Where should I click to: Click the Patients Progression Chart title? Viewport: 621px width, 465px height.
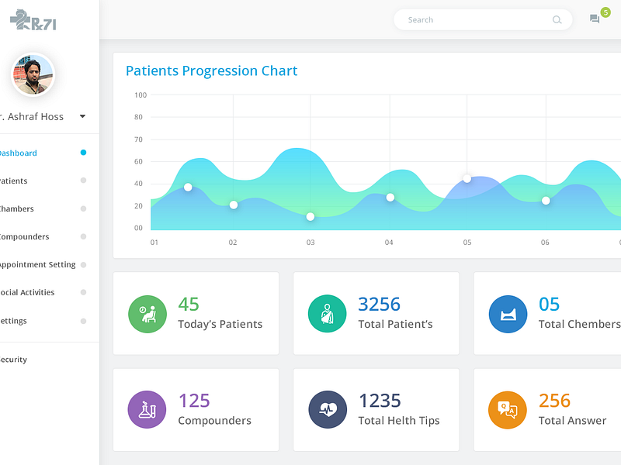click(211, 71)
